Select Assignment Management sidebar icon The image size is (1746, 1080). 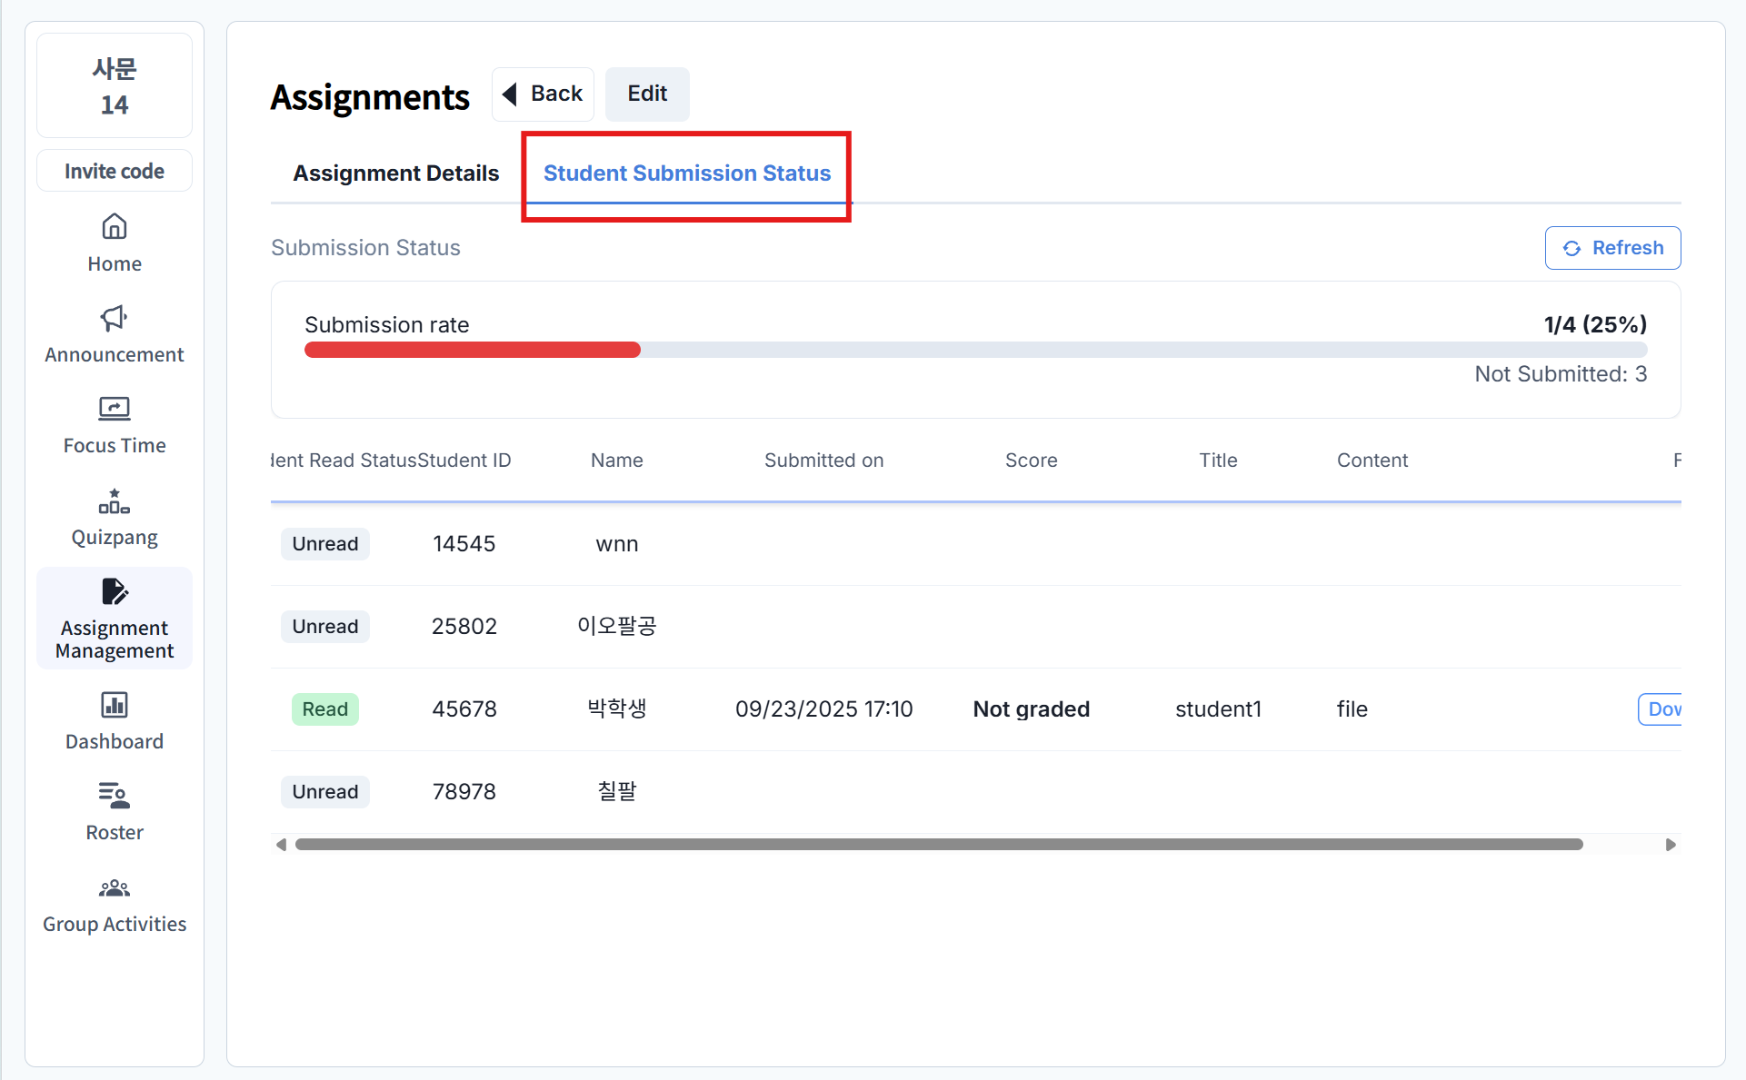pos(115,592)
